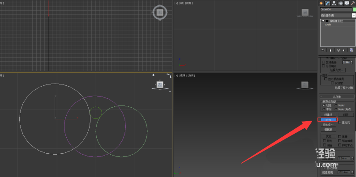
Task: Open the Hierarchy command panel tab
Action: (x=334, y=3)
